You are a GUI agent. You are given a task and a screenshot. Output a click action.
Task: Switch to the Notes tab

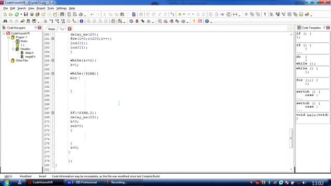pyautogui.click(x=51, y=29)
